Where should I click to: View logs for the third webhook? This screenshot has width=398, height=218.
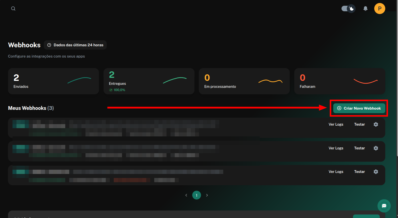click(336, 172)
